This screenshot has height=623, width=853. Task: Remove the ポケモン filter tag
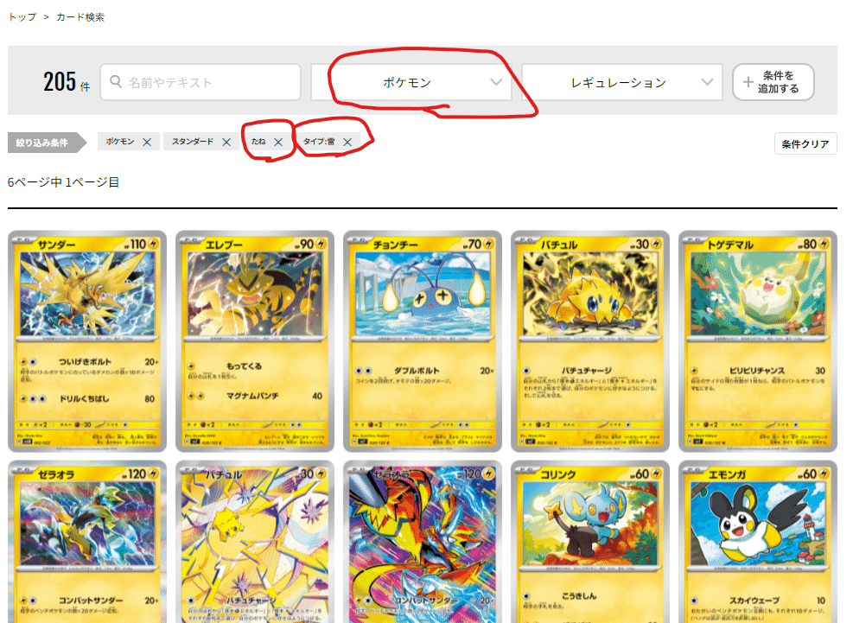(147, 142)
